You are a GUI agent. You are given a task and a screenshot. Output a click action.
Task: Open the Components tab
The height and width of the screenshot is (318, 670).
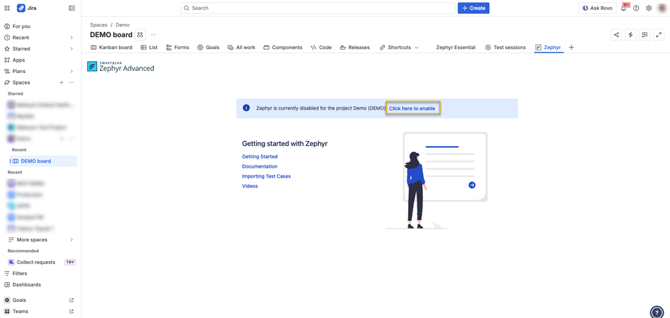[x=283, y=47]
